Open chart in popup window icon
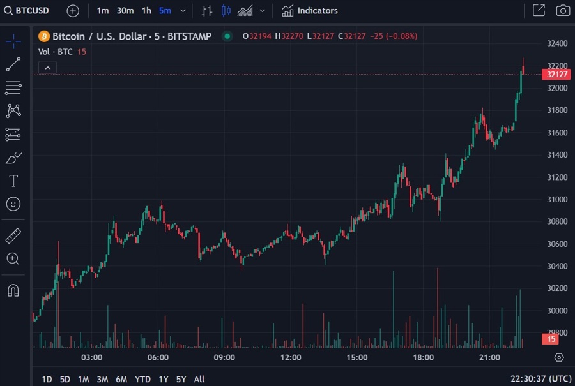Viewport: 575px width, 386px height. (x=539, y=10)
